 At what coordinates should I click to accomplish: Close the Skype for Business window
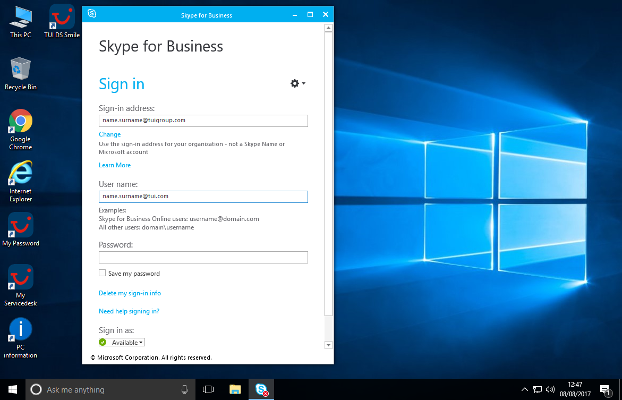click(326, 15)
